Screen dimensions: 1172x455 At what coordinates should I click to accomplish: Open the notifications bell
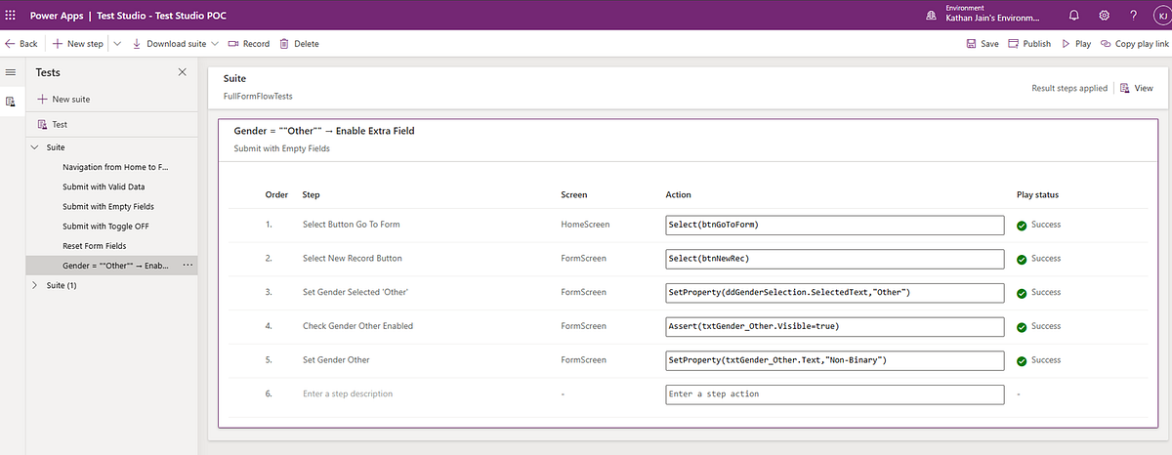pyautogui.click(x=1074, y=15)
